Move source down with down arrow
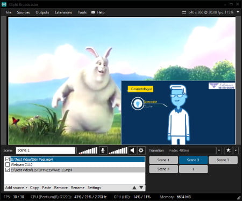The width and height of the screenshot is (242, 201). [x=141, y=188]
